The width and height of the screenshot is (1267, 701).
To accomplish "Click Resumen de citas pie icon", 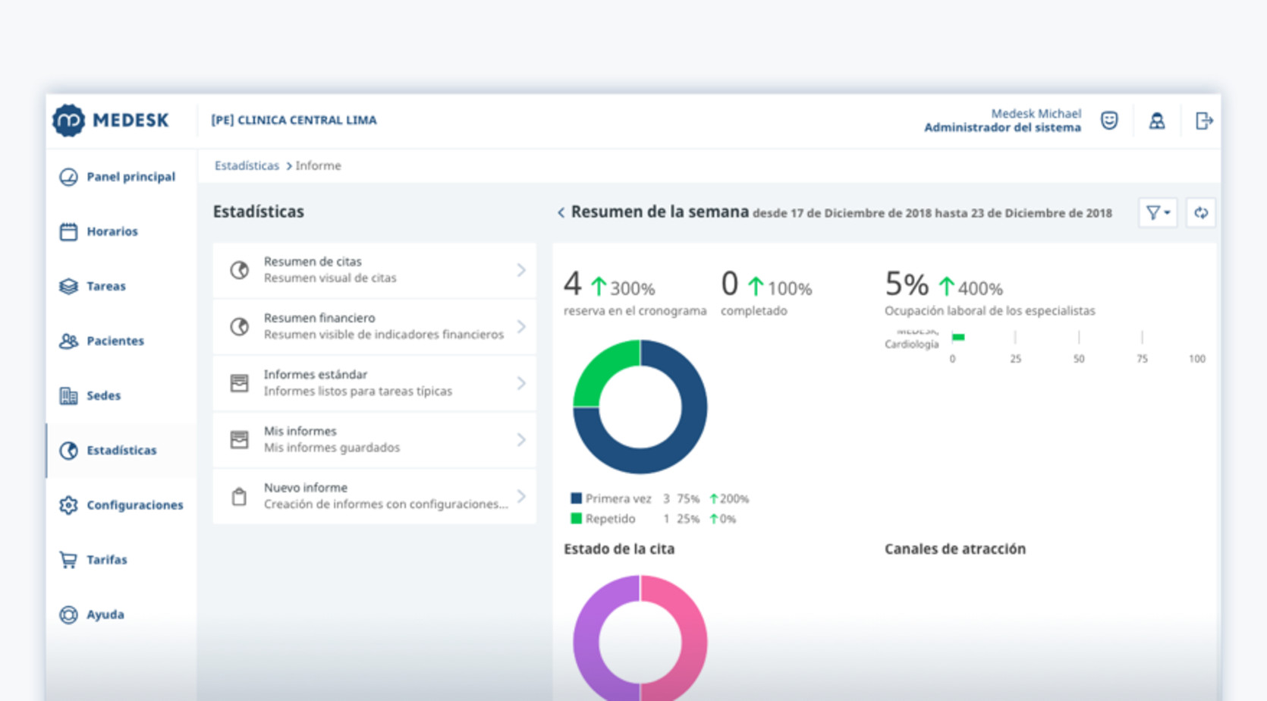I will pyautogui.click(x=240, y=270).
